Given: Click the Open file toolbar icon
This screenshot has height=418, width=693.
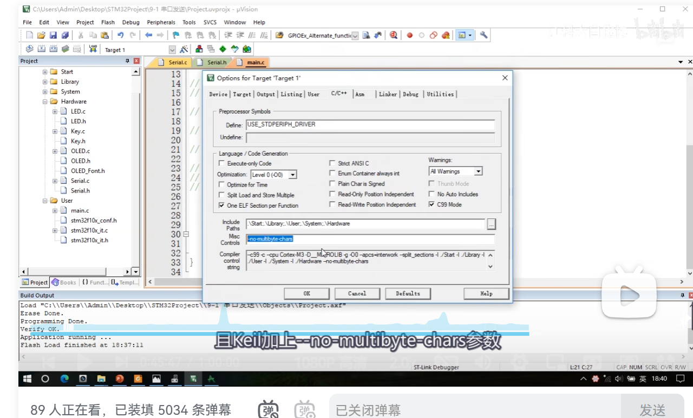Looking at the screenshot, I should 41,35.
